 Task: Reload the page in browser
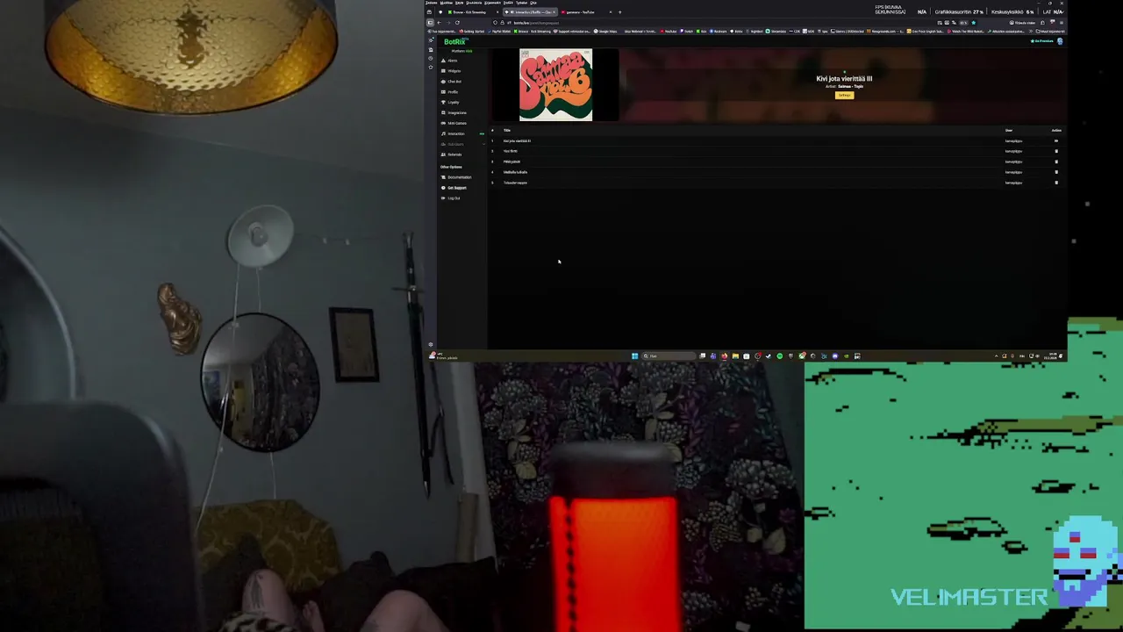pyautogui.click(x=457, y=23)
